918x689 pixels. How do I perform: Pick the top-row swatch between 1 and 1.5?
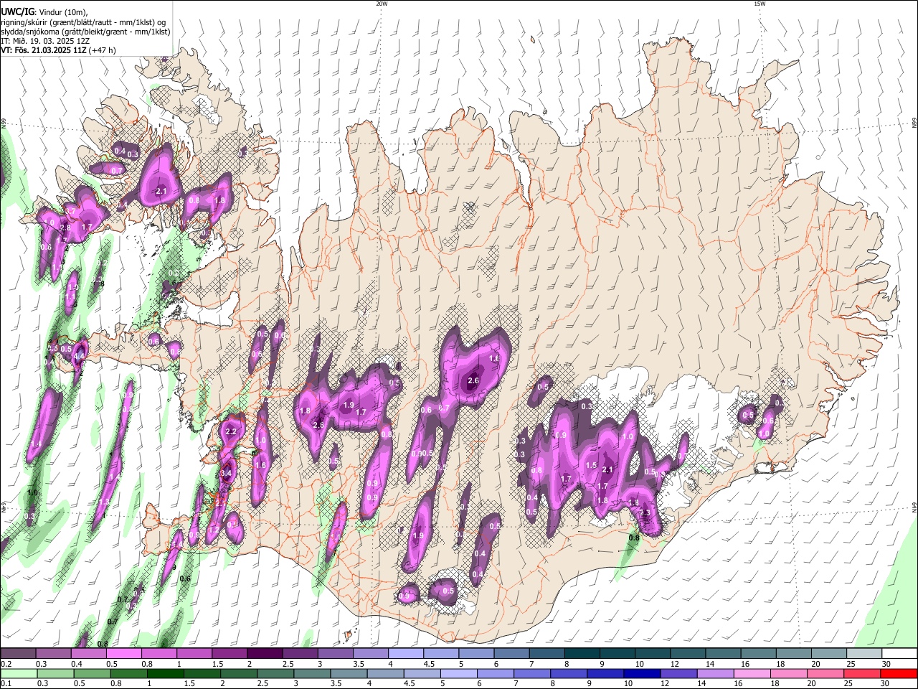[x=194, y=654]
